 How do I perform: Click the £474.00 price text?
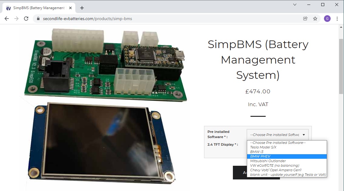pyautogui.click(x=258, y=92)
